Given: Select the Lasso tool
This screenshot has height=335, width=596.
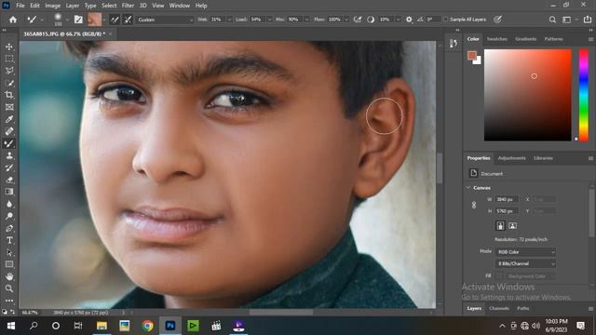Looking at the screenshot, I should coord(9,71).
